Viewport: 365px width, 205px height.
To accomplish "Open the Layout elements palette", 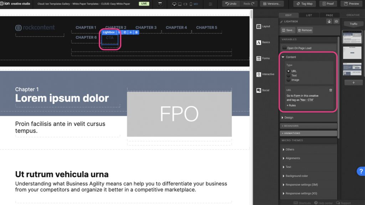I will point(263,27).
